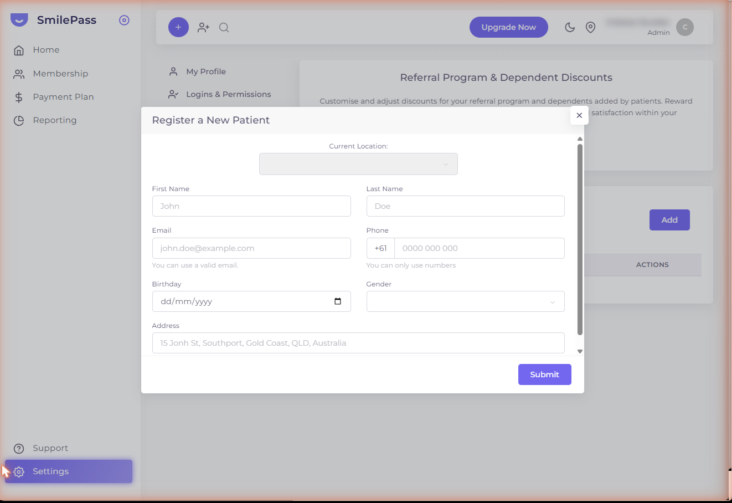Click the Upgrade Now button
Screen dimensions: 732x503
pos(508,27)
